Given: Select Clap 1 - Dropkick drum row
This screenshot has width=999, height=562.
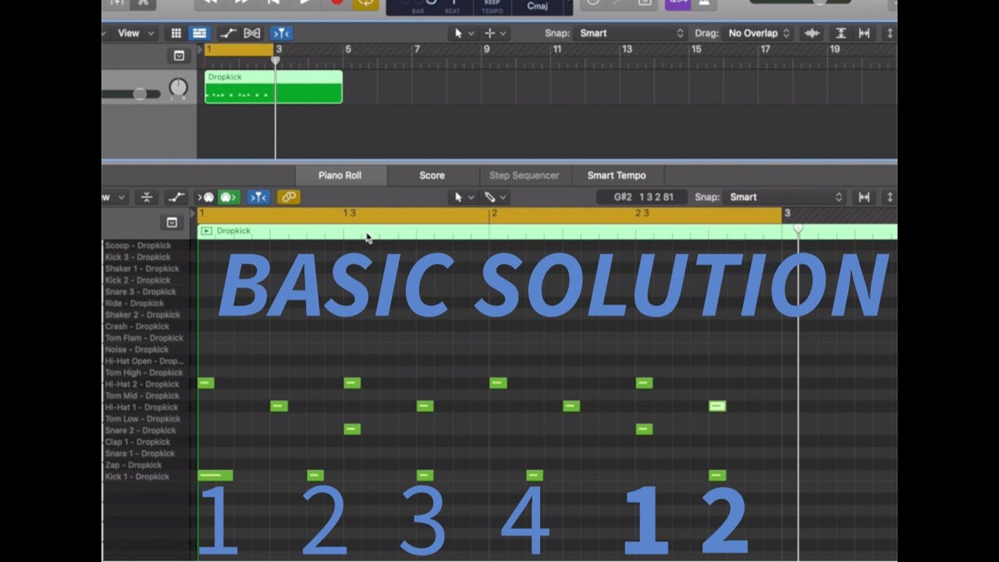Looking at the screenshot, I should coord(137,442).
